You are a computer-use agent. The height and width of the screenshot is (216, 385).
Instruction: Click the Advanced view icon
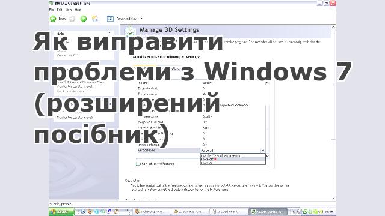110,19
